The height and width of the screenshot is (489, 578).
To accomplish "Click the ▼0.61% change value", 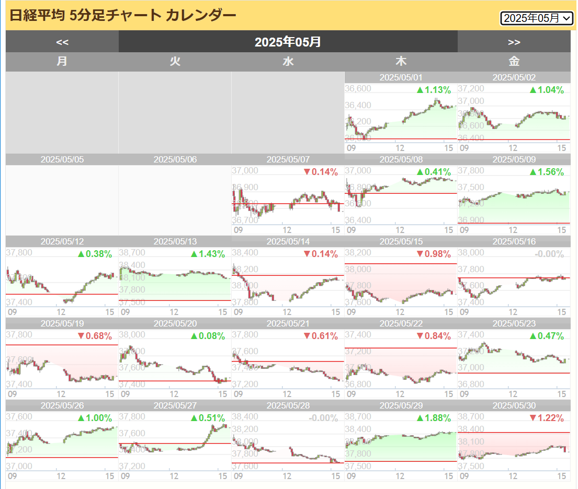I will tap(321, 336).
